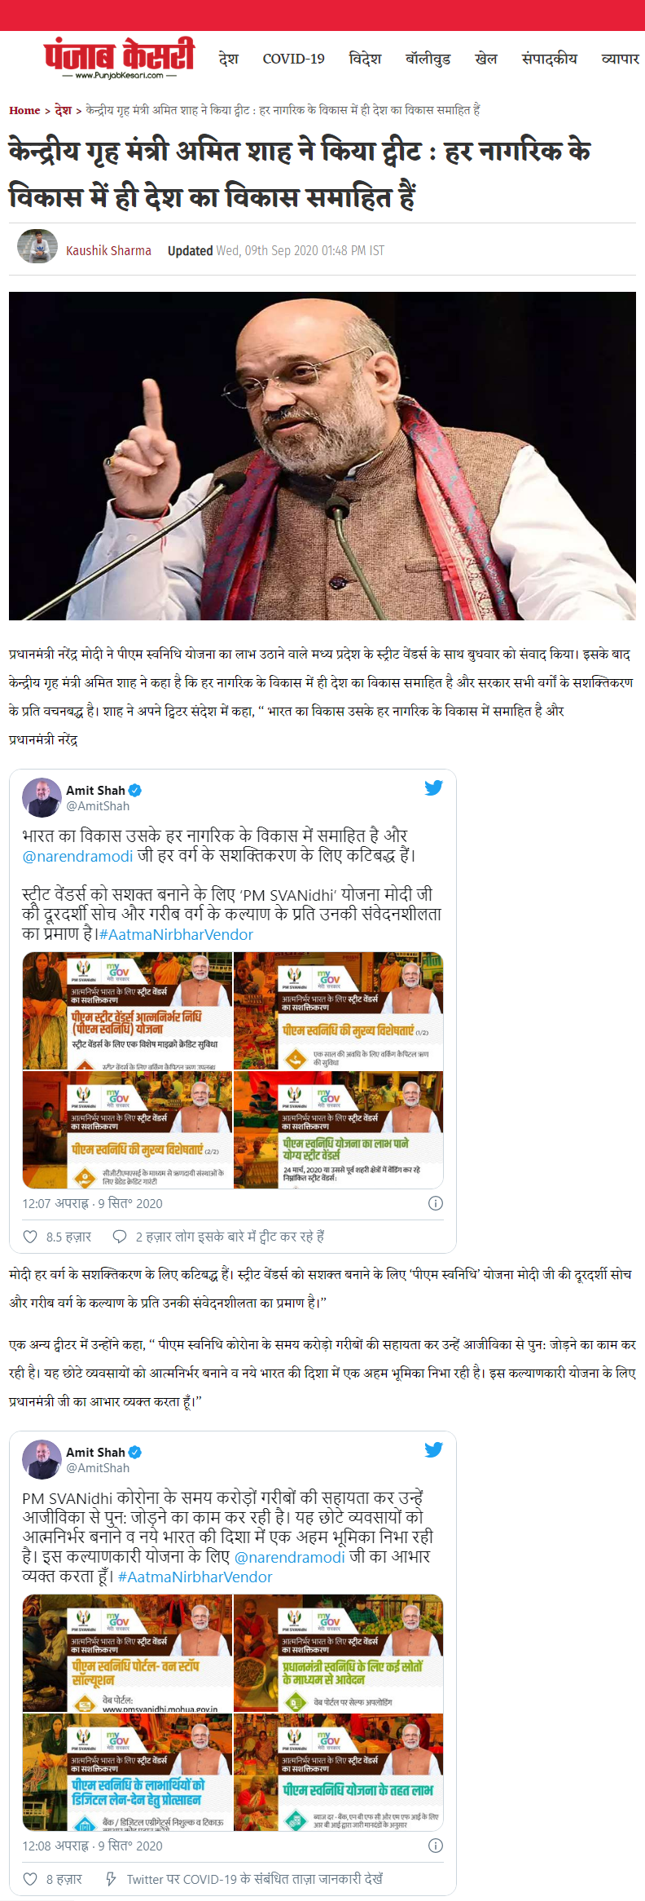This screenshot has width=645, height=1901.
Task: Click the Twitter bird icon on second tweet
Action: pos(433,1449)
